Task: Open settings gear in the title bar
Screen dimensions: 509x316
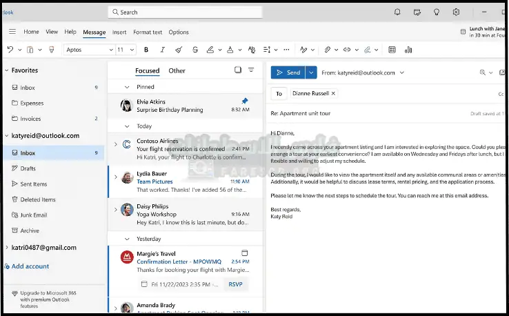Action: pos(456,12)
